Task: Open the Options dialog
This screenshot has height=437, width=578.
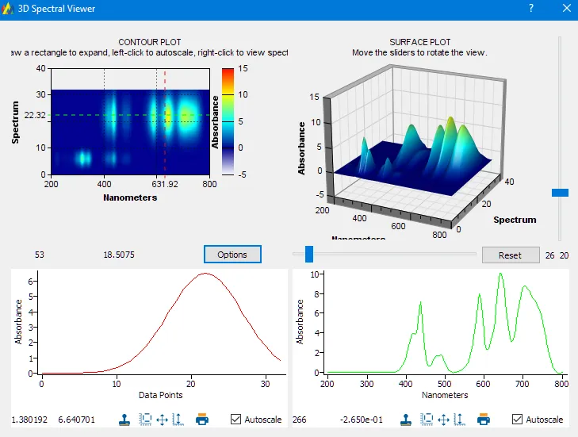Action: tap(232, 255)
